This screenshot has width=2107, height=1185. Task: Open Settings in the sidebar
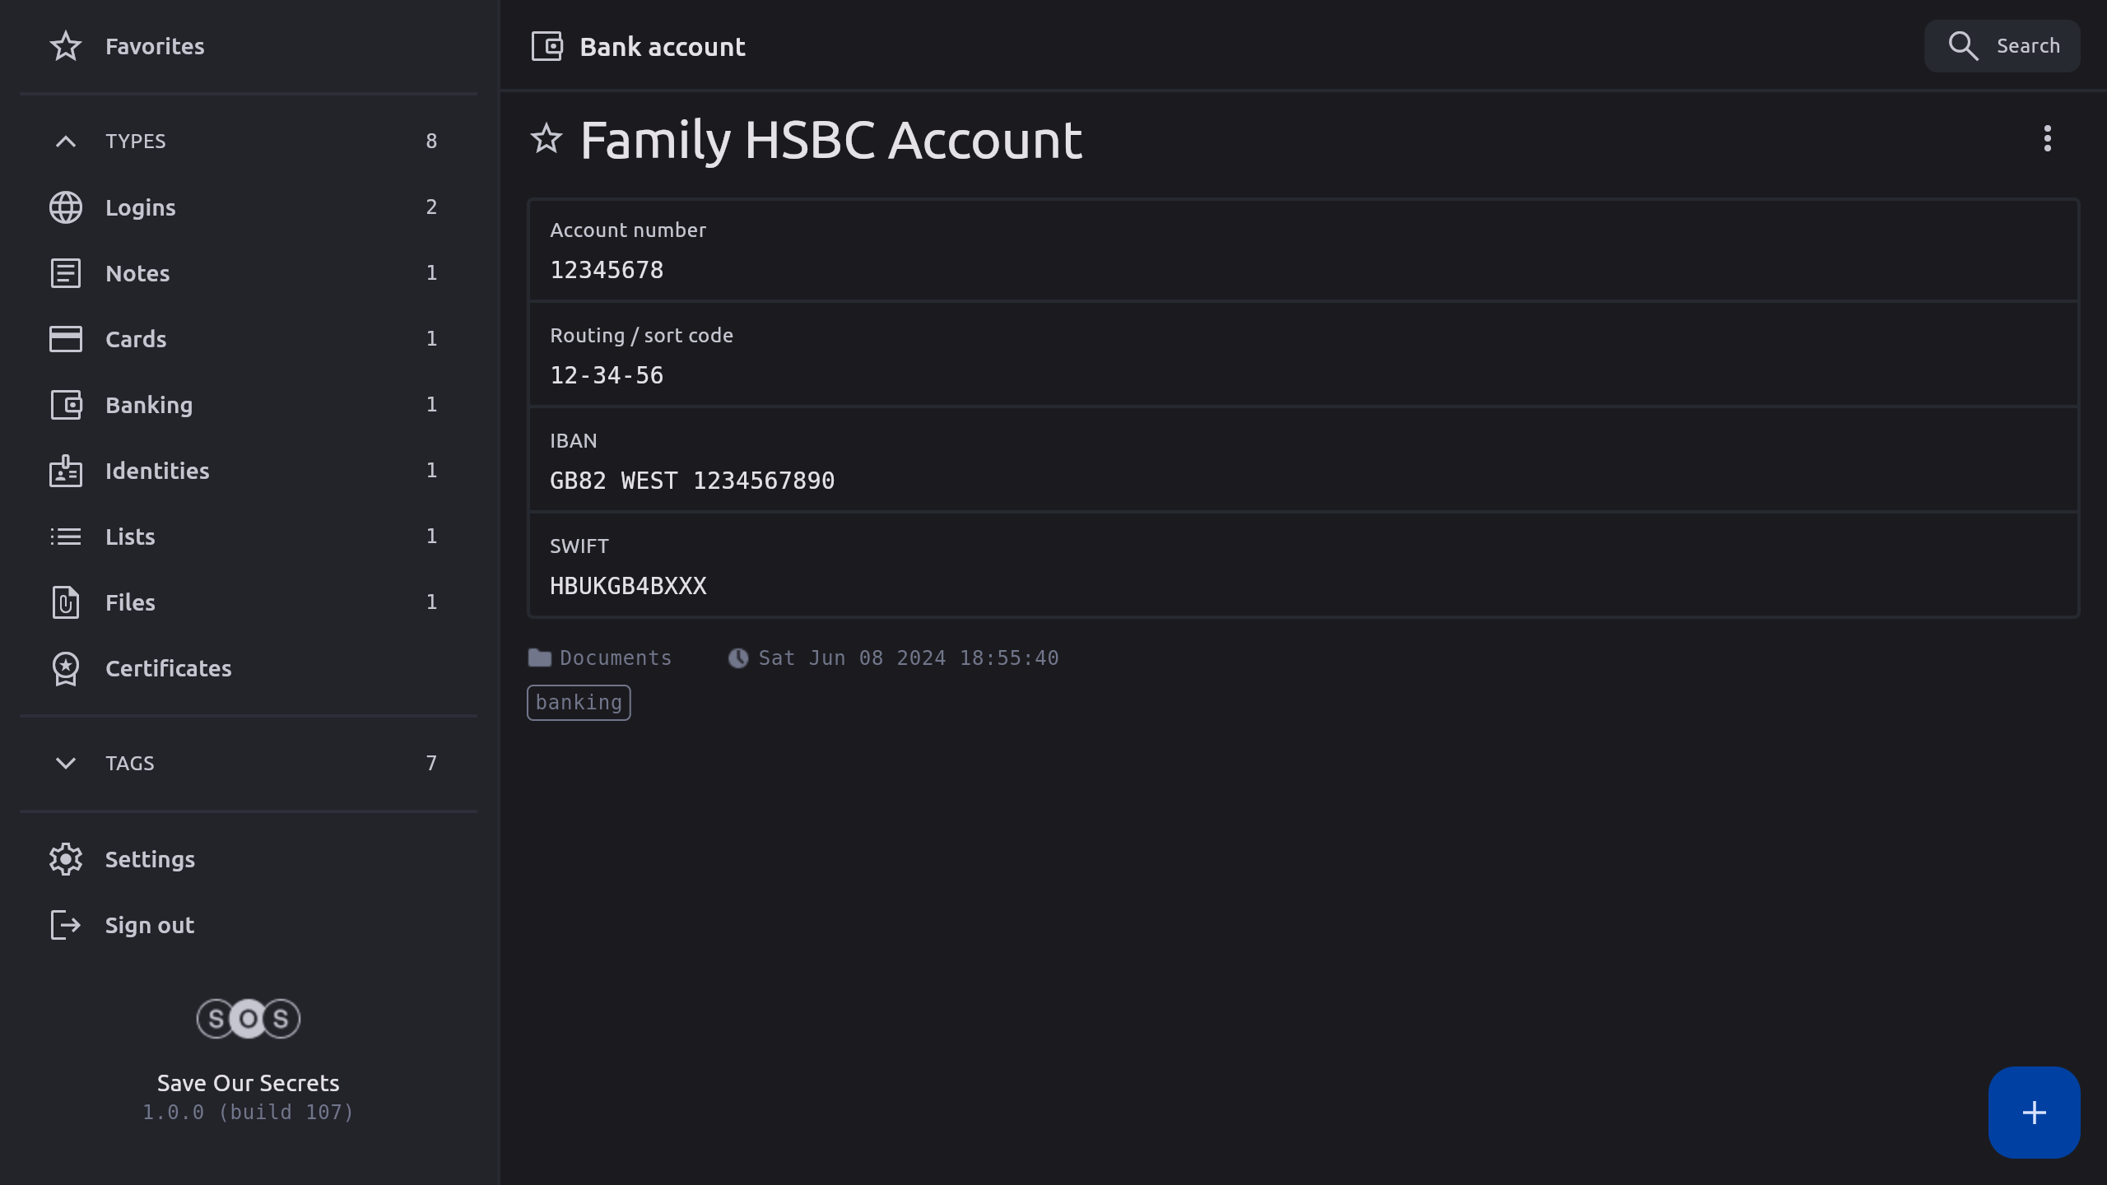coord(150,859)
